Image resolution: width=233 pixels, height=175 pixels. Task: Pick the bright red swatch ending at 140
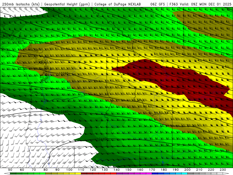(x=114, y=173)
